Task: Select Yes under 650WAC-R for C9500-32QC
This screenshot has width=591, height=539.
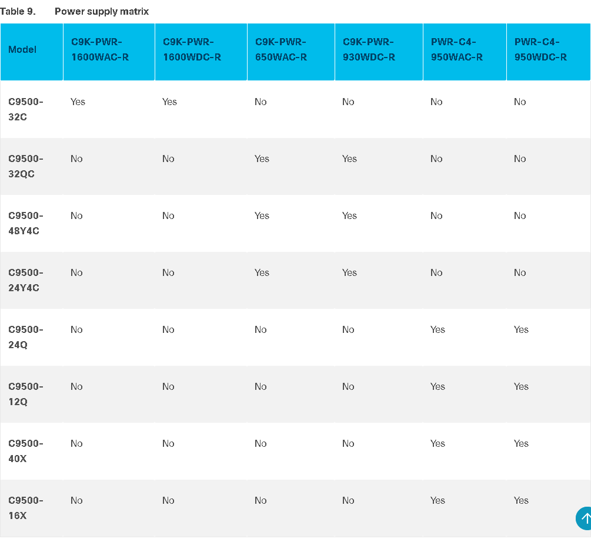Action: [262, 159]
